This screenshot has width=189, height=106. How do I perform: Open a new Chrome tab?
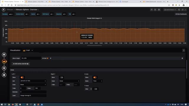pos(167,2)
